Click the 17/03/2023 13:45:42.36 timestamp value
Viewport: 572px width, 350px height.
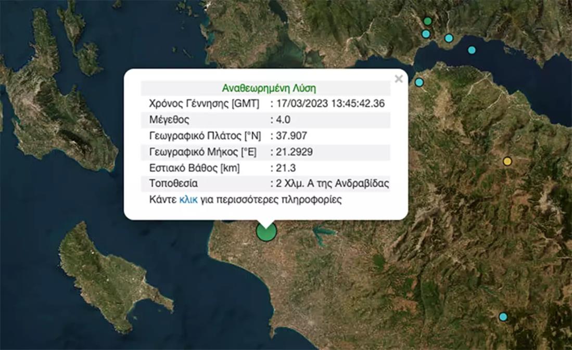[x=331, y=103]
